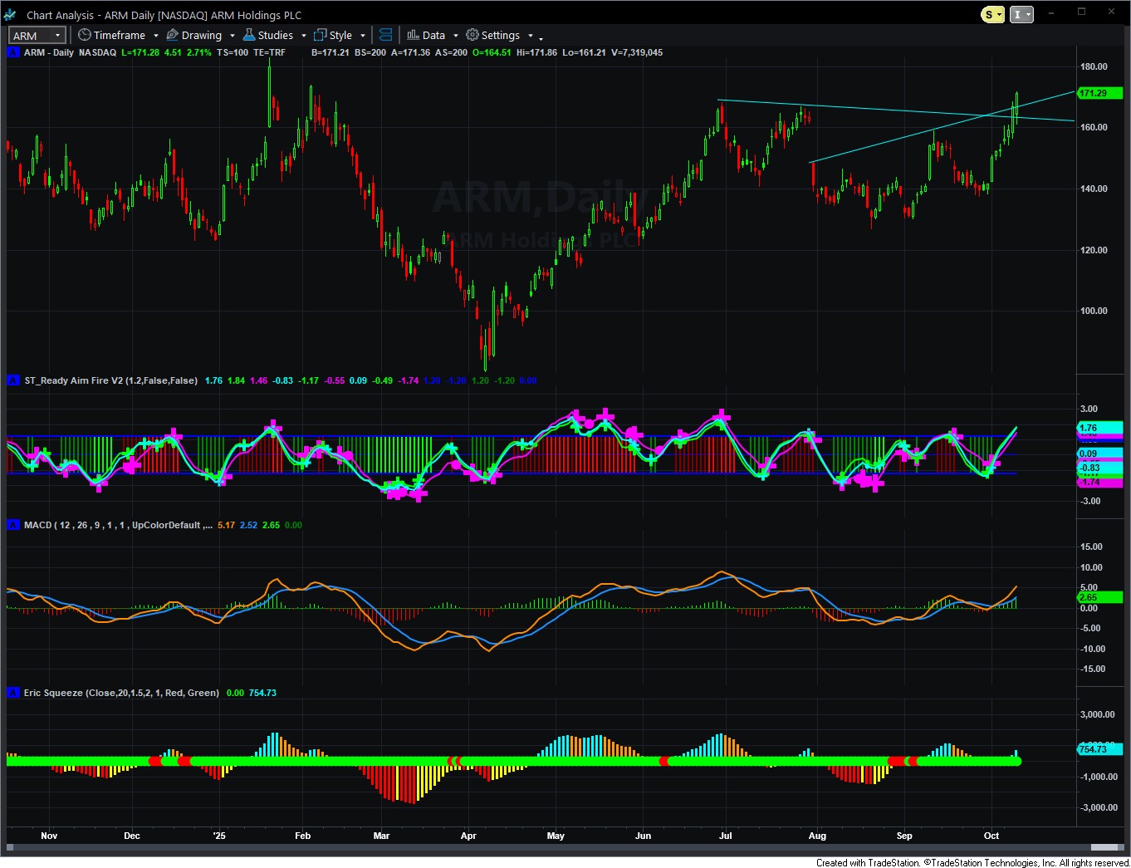Click the Timeframe clock icon
The width and height of the screenshot is (1131, 868).
tap(85, 35)
